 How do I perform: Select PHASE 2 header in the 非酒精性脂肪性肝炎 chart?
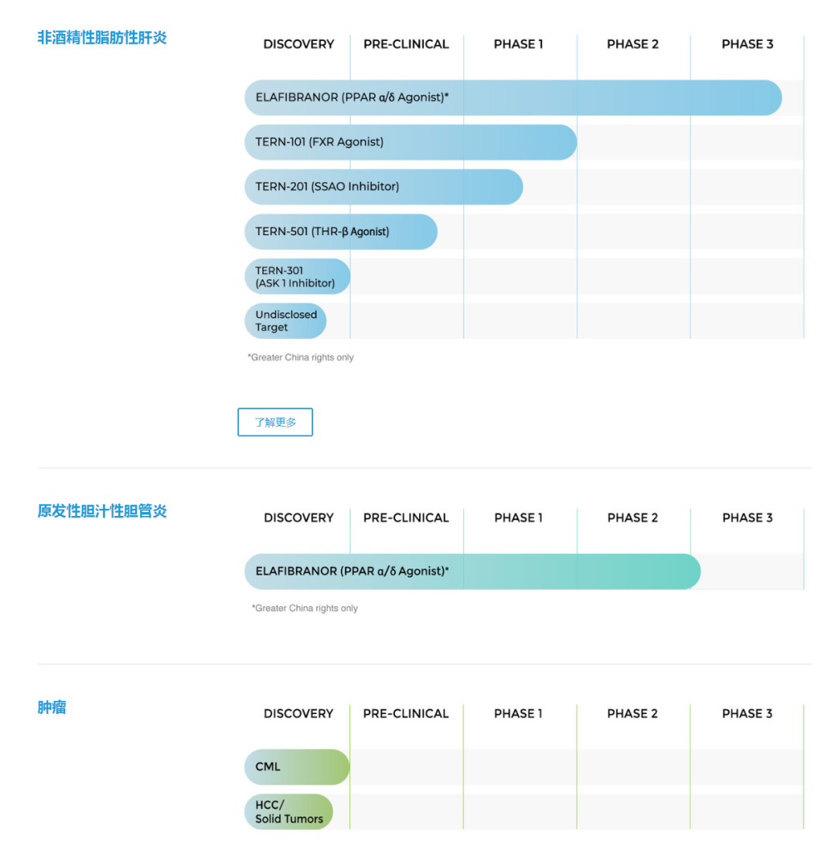click(632, 44)
